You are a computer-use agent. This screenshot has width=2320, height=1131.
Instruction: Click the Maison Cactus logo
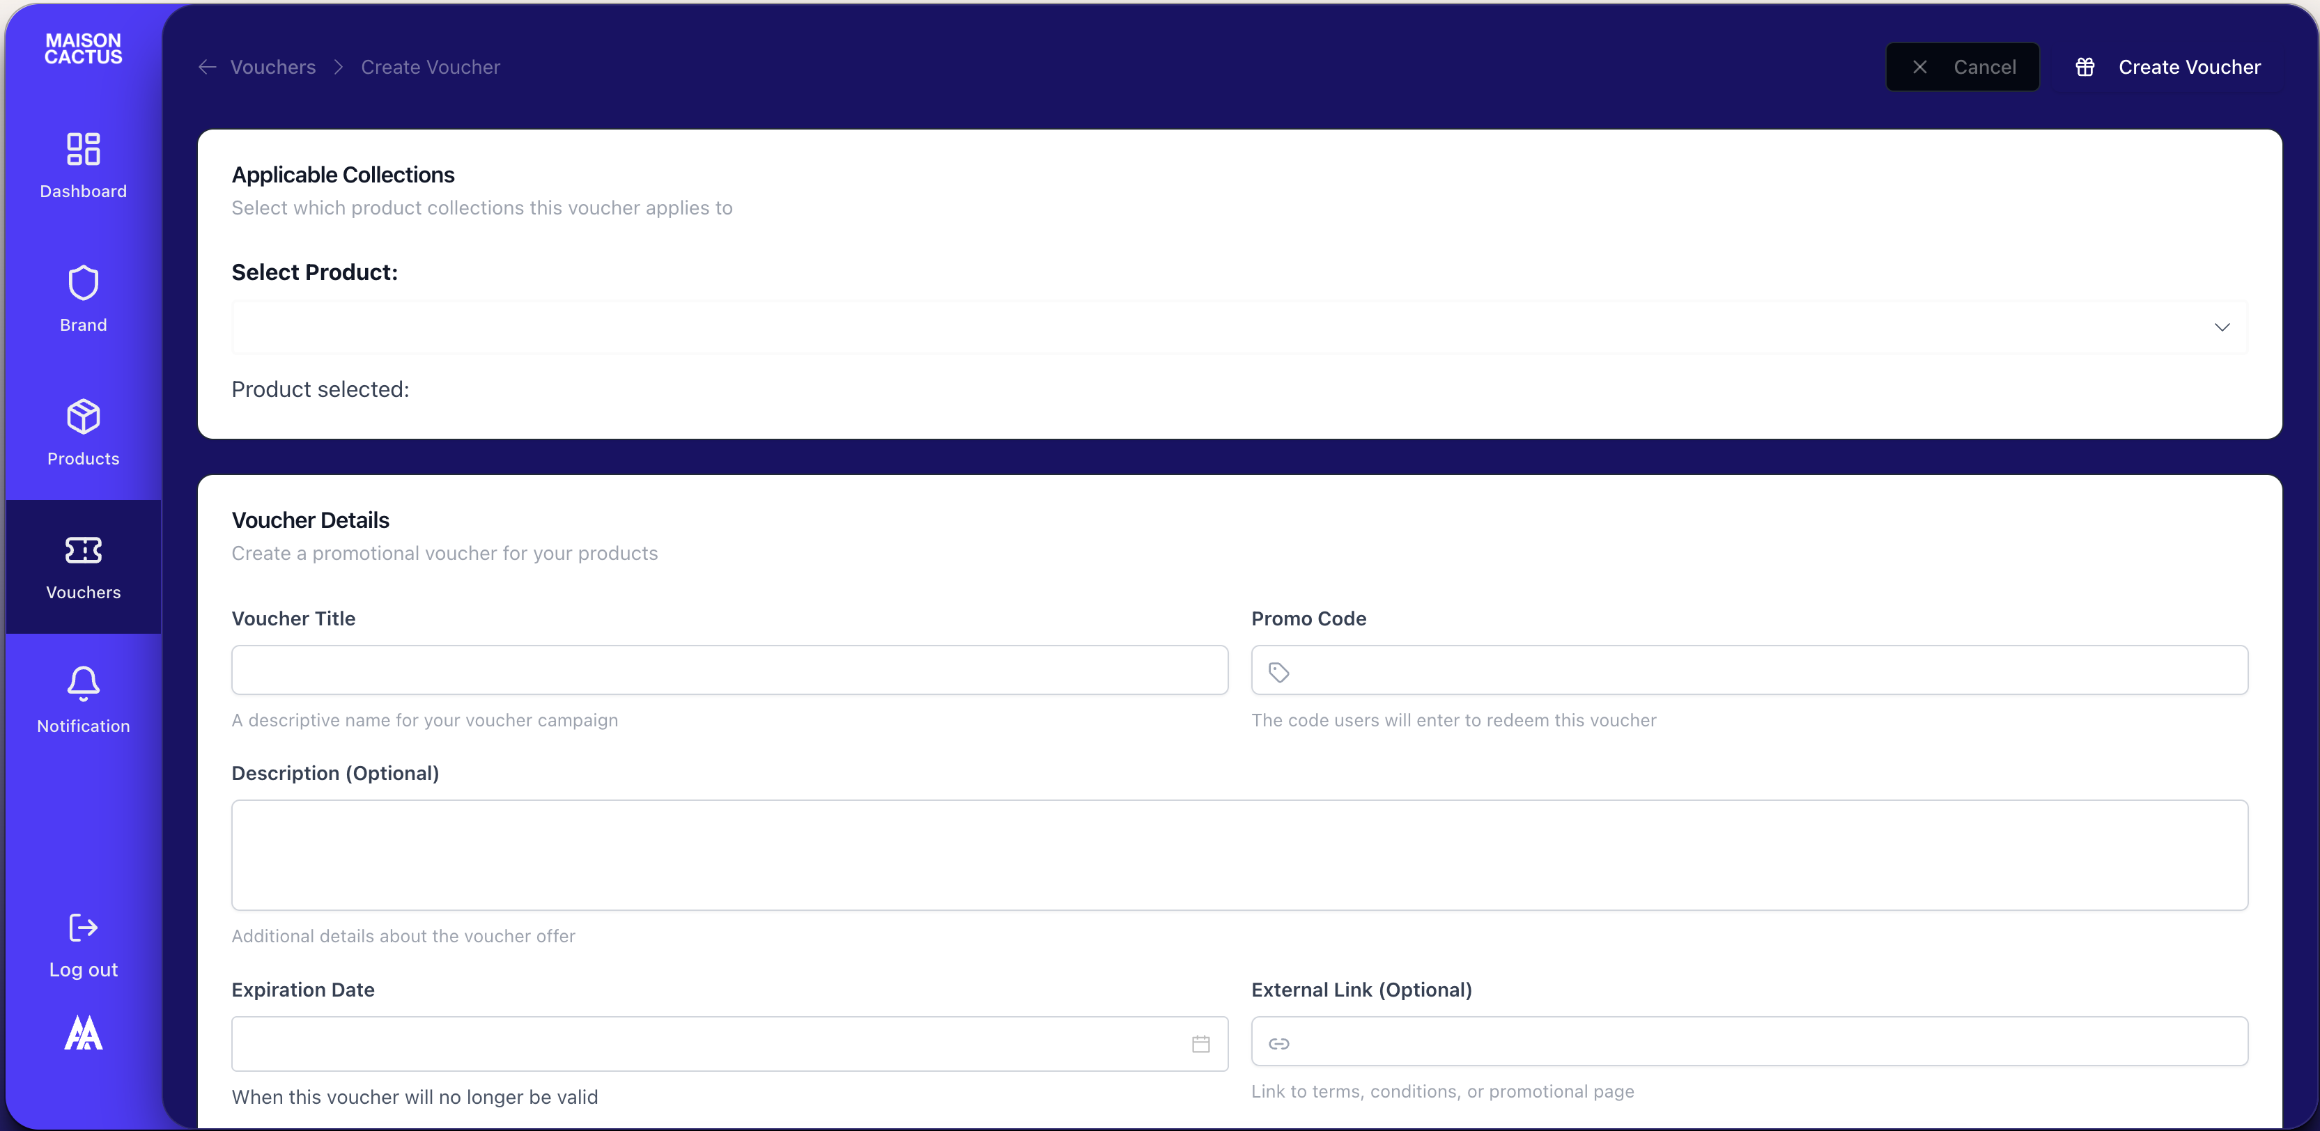83,49
